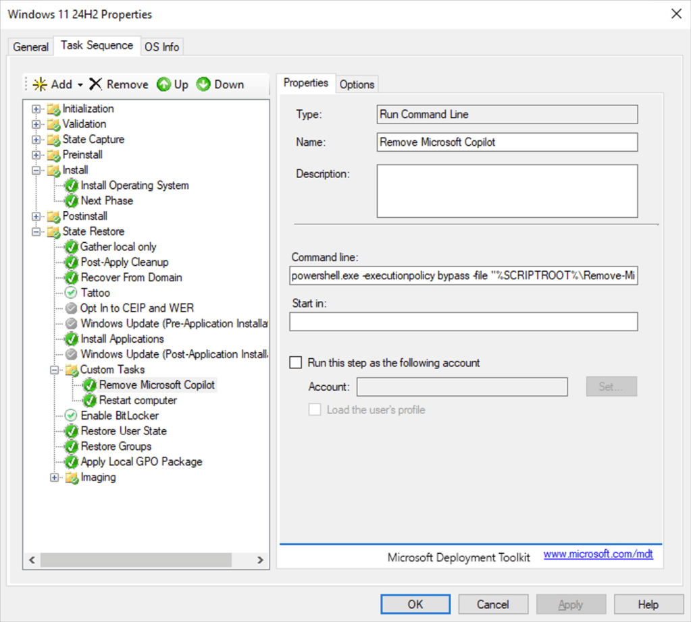Click green check beside Remove Microsoft Copilot
The width and height of the screenshot is (691, 622).
(x=91, y=385)
